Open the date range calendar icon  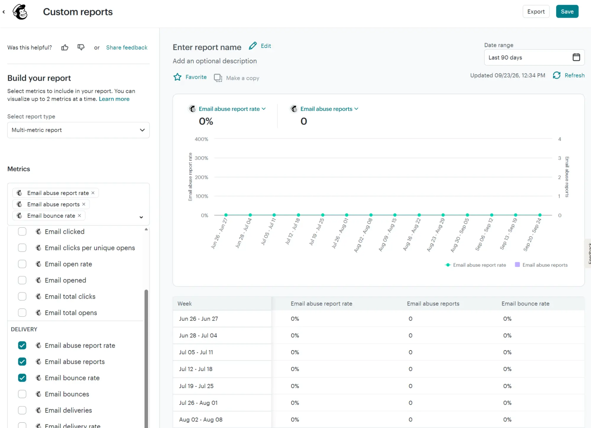(576, 57)
